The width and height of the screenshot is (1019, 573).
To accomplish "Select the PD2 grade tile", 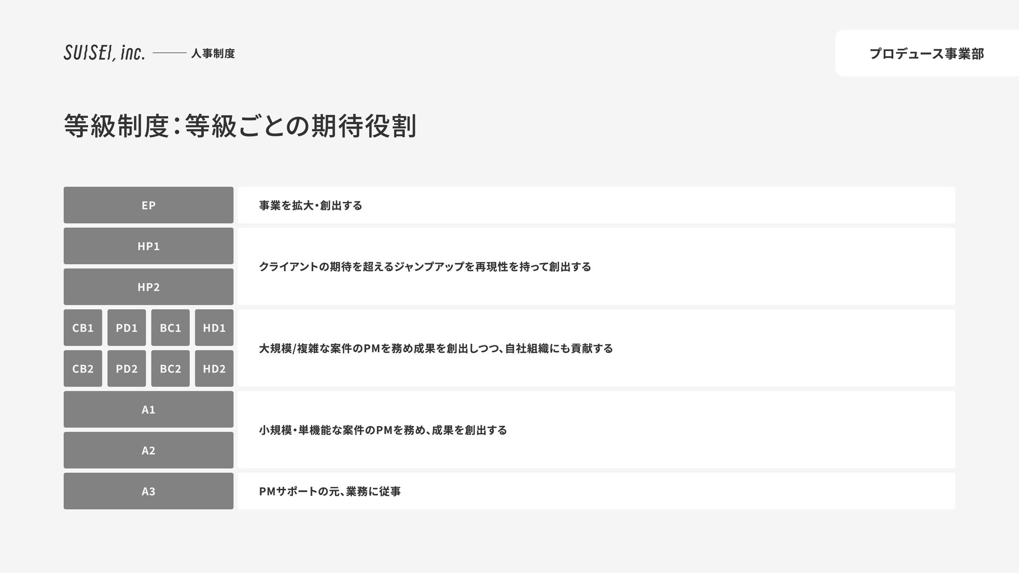I will coord(126,368).
